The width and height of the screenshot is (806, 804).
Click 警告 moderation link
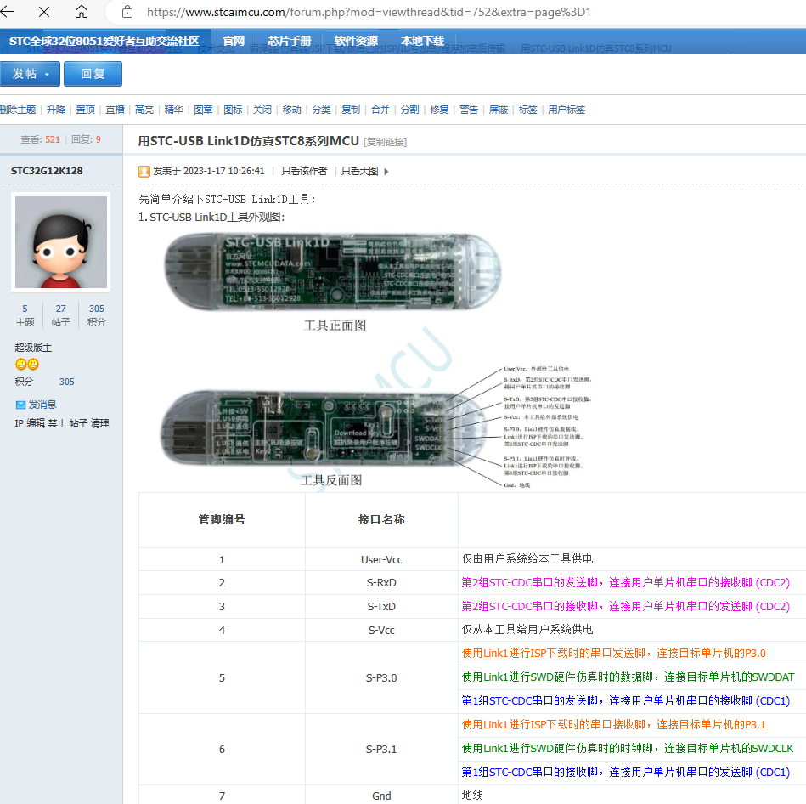point(469,110)
